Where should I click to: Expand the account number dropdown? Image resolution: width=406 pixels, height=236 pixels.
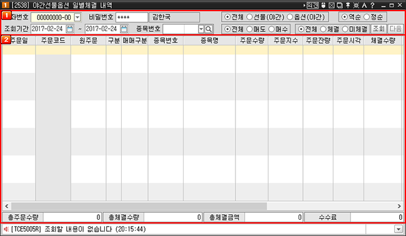(x=77, y=17)
